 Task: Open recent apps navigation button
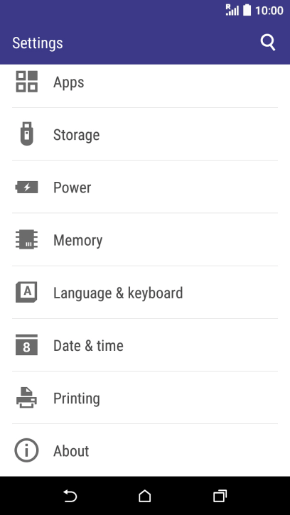[x=220, y=496]
